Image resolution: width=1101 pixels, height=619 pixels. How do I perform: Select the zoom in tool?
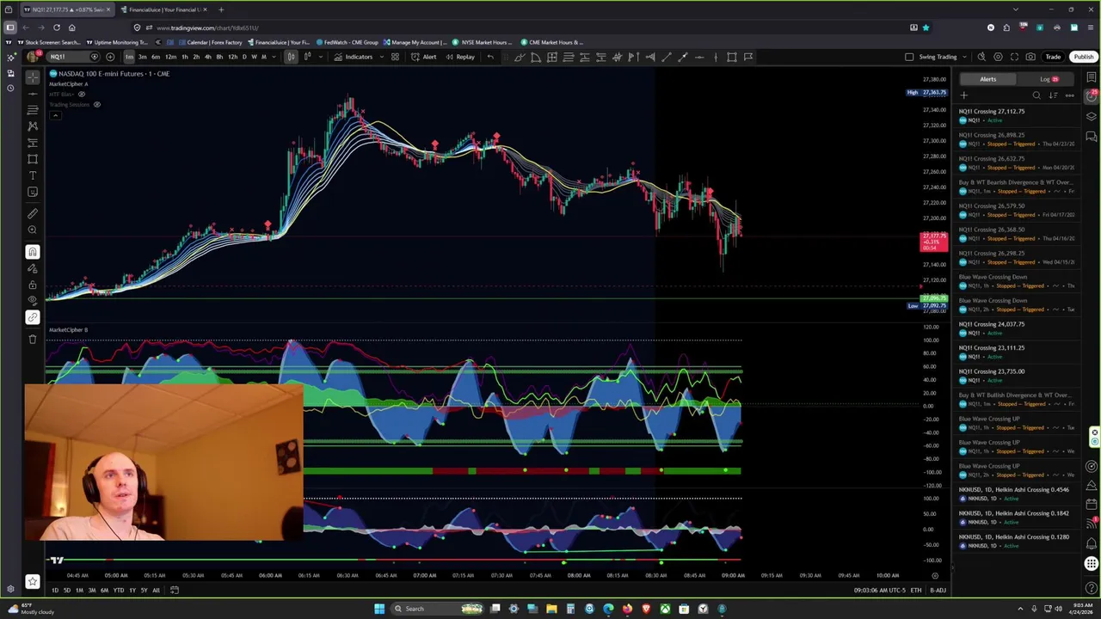tap(33, 230)
